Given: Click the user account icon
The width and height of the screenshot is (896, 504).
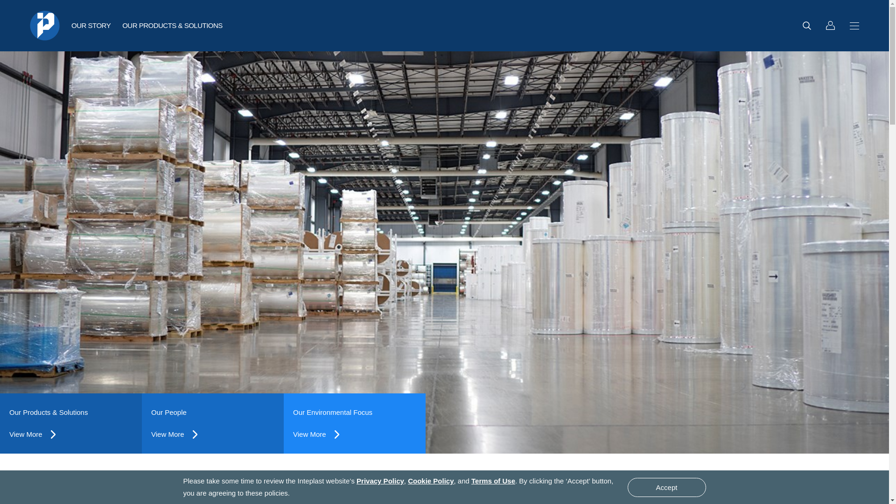Looking at the screenshot, I should click(830, 26).
